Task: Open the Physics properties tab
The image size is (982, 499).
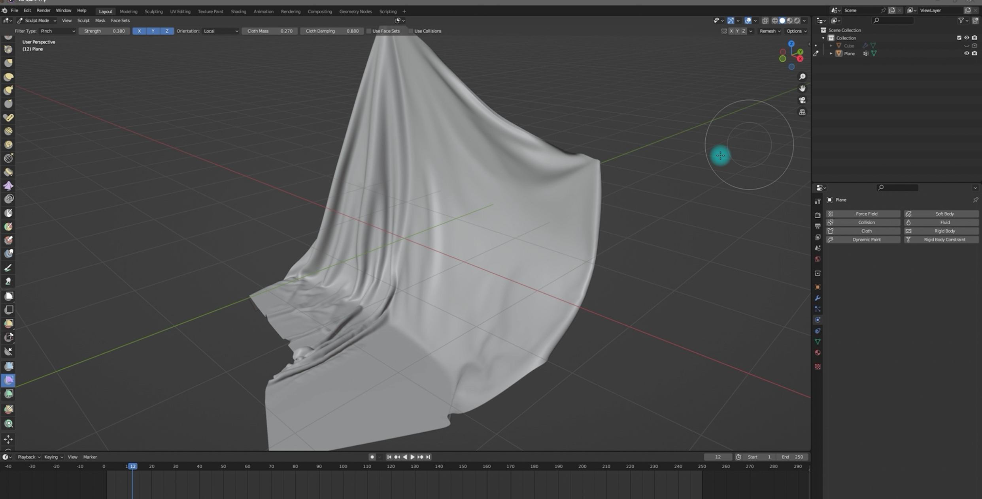Action: [x=817, y=319]
